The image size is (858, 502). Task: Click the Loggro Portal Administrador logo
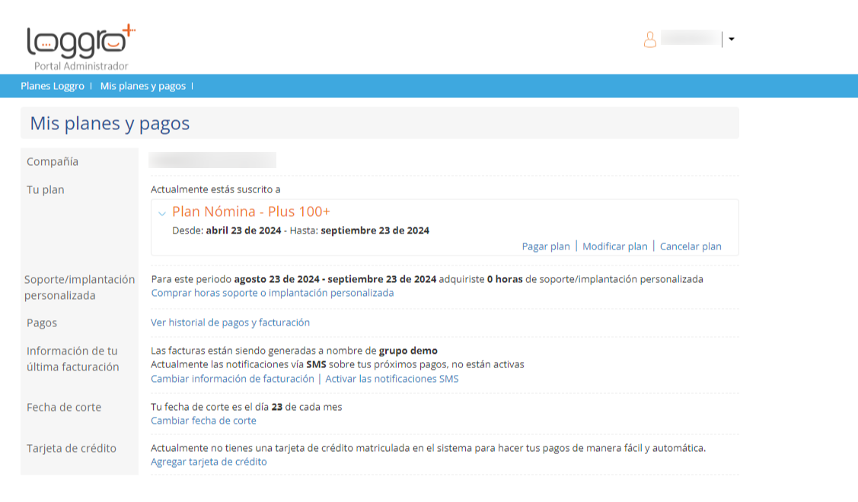pyautogui.click(x=81, y=48)
